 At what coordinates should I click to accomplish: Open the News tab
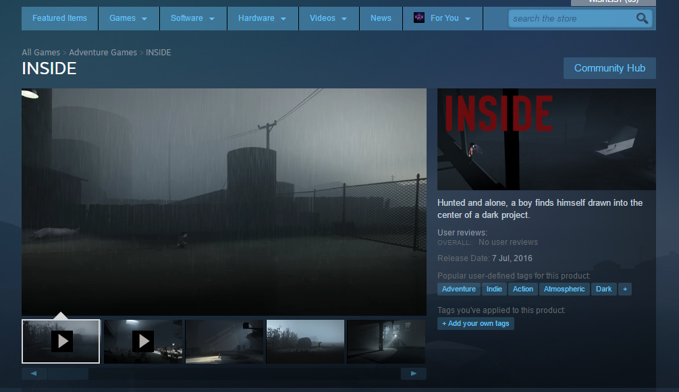381,18
